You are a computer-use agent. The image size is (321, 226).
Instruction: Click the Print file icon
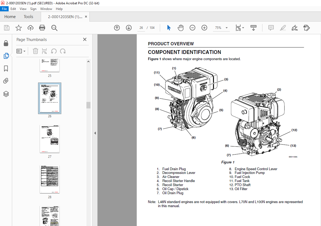tap(42, 28)
